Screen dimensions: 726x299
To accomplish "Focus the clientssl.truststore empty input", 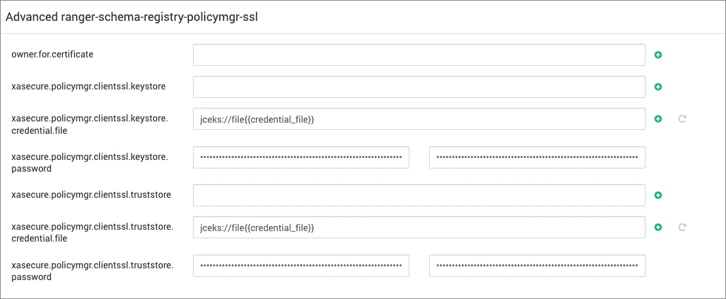I will coord(419,195).
